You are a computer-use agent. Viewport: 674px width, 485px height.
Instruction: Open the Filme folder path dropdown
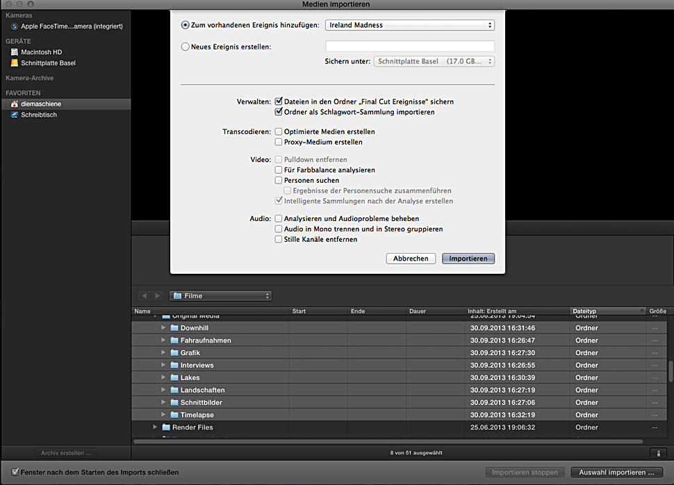[220, 296]
